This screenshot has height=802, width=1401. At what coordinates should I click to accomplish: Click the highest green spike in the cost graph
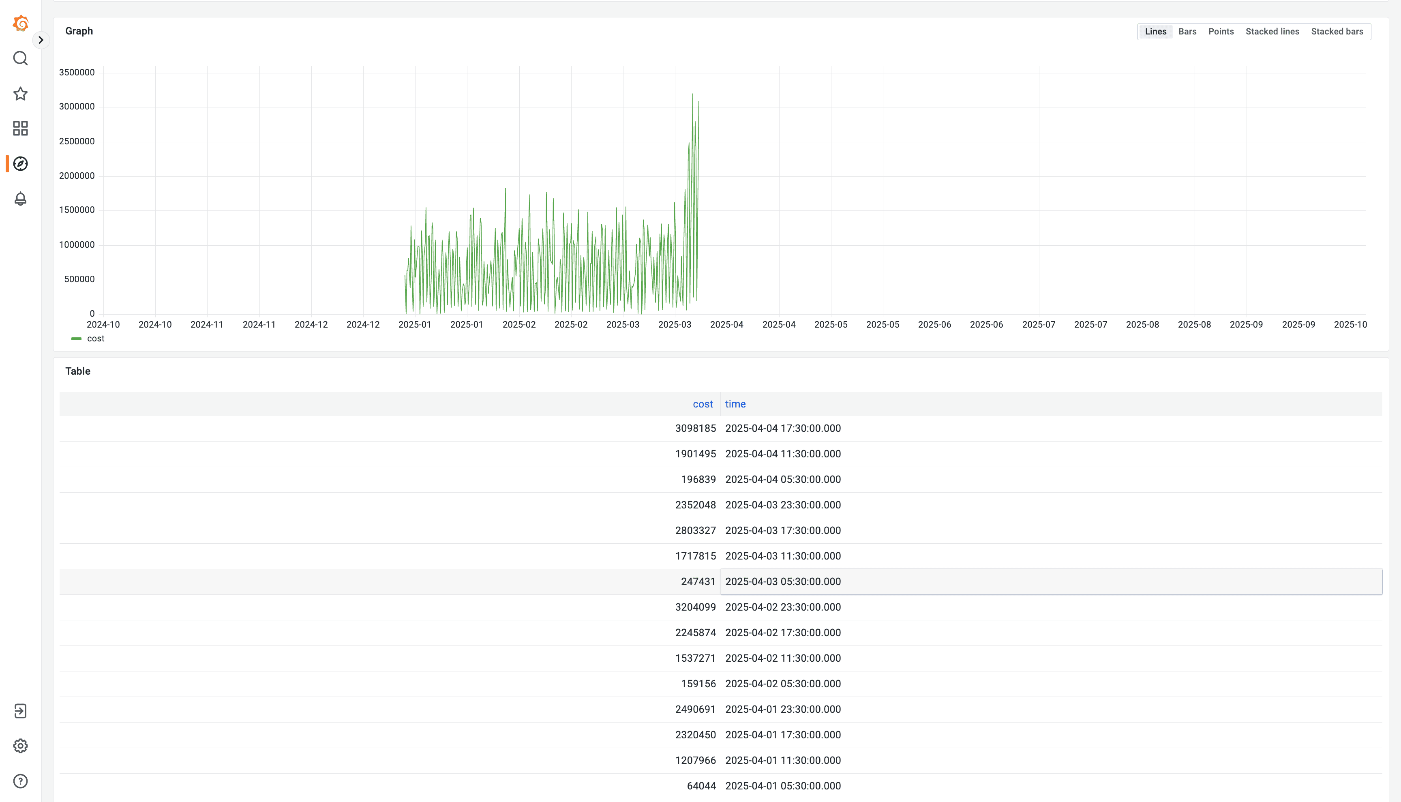(x=692, y=95)
